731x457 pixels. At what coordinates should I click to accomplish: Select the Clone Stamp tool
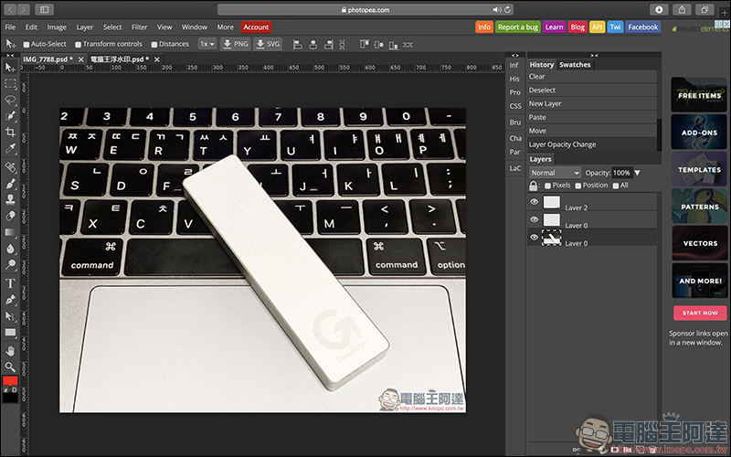(x=10, y=199)
